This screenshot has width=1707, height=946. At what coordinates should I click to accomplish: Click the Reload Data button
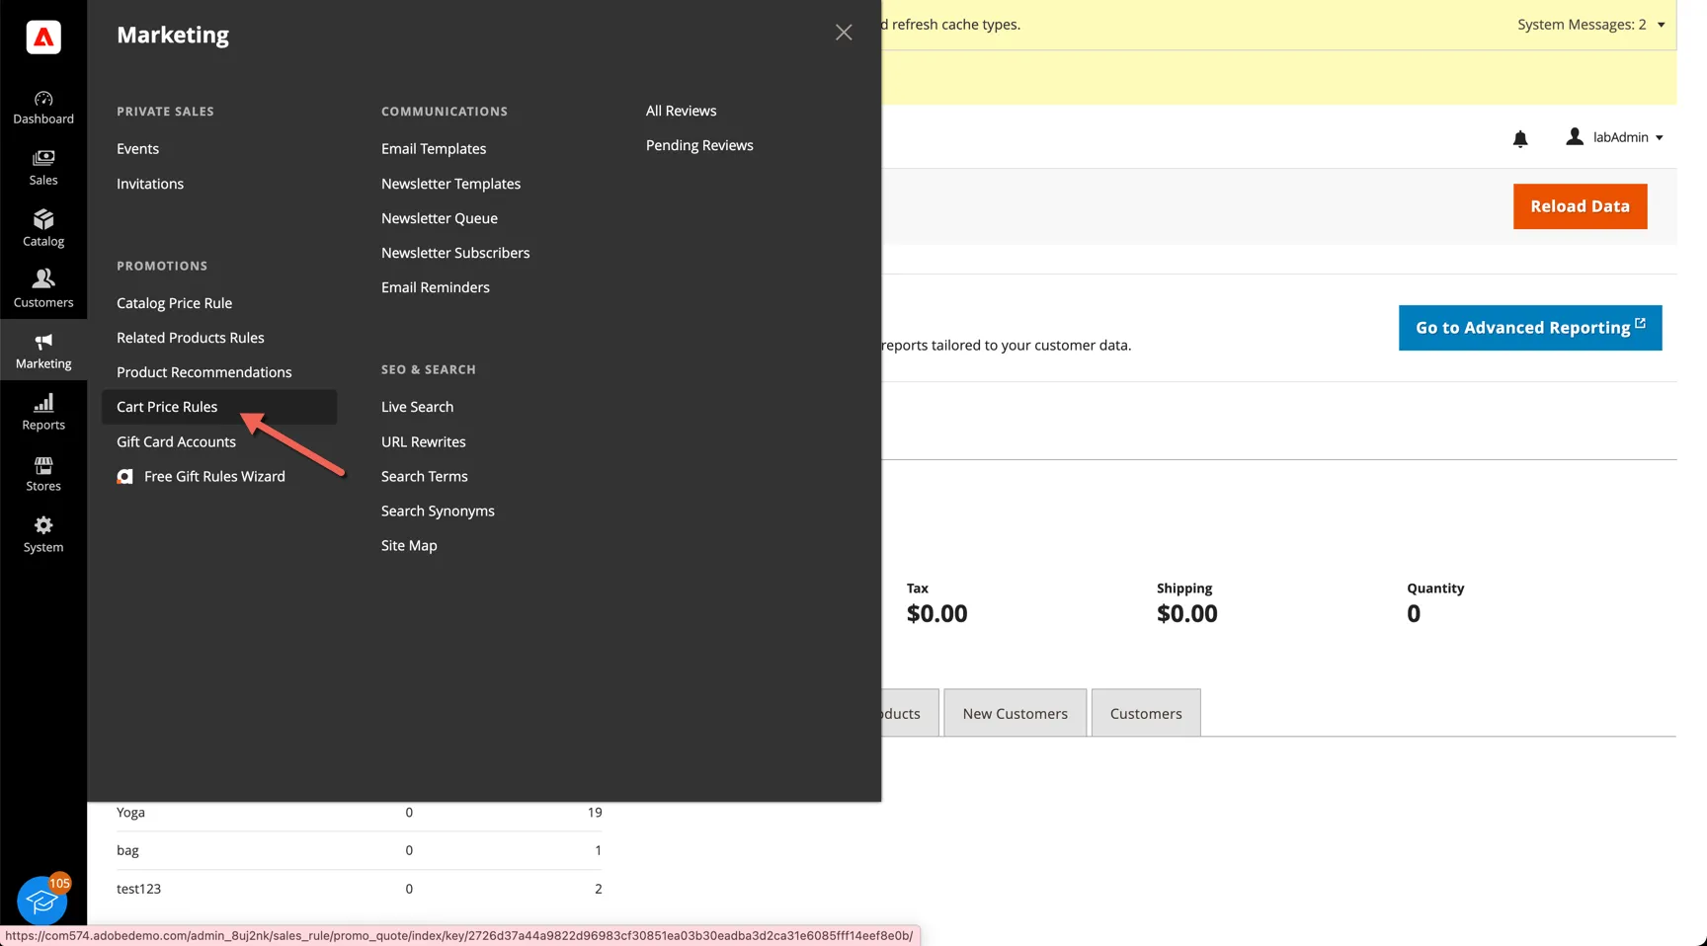1581,206
